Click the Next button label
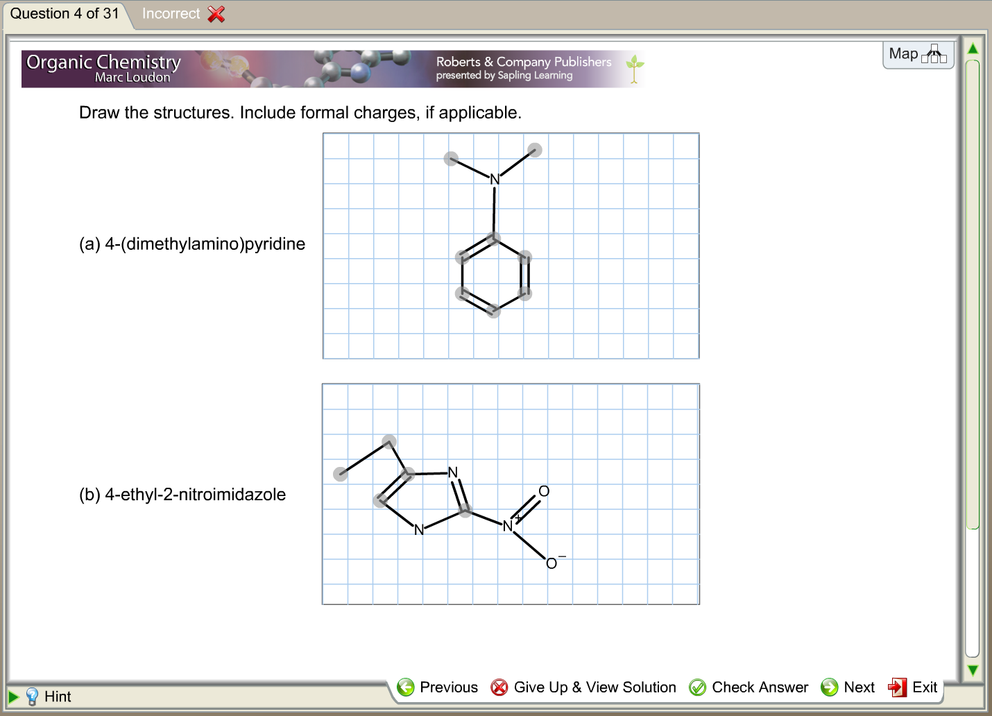 click(x=860, y=687)
